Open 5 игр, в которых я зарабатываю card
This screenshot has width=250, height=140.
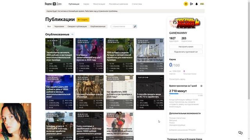coord(89,126)
